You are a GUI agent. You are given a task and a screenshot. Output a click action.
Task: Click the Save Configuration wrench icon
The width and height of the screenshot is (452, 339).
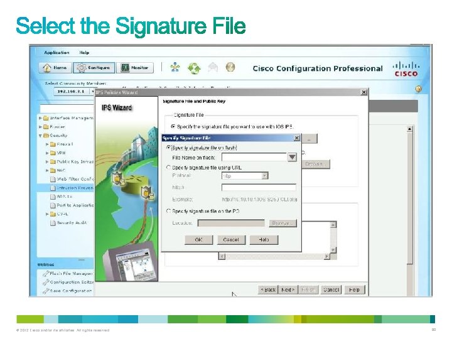pyautogui.click(x=46, y=291)
